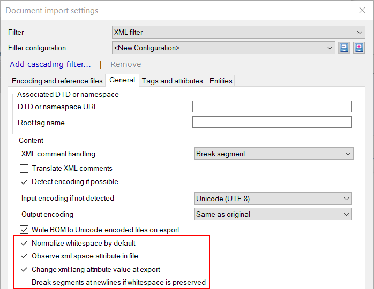Open the Filter dropdown showing XML filter
Viewport: 374px width, 289px height.
tap(238, 32)
